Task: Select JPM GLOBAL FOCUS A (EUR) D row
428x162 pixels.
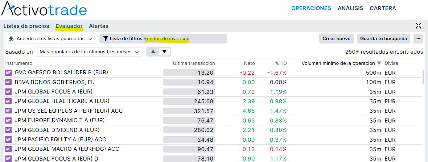Action: point(213,158)
